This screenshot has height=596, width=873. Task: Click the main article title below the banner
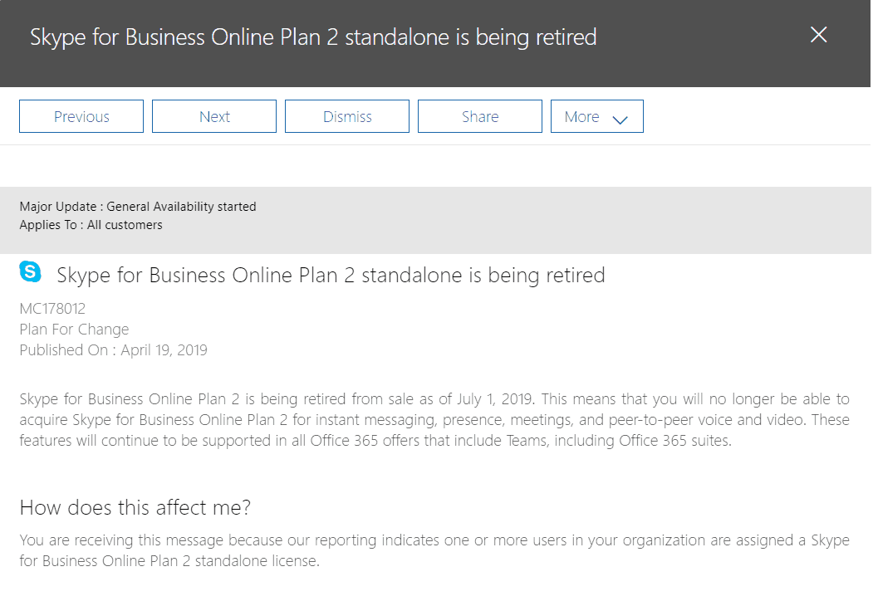pos(331,276)
